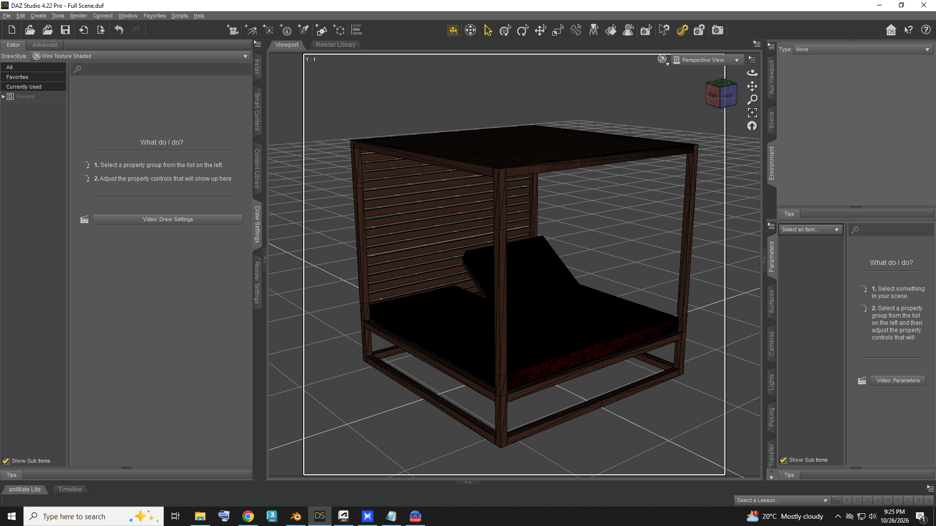Click the Parameters pane search field
The width and height of the screenshot is (936, 526).
[x=897, y=230]
